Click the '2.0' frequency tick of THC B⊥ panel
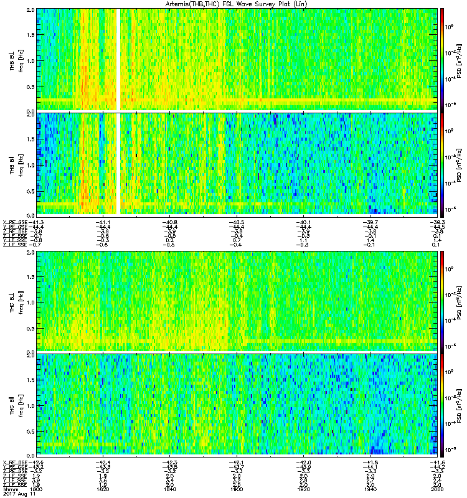 tap(31, 253)
